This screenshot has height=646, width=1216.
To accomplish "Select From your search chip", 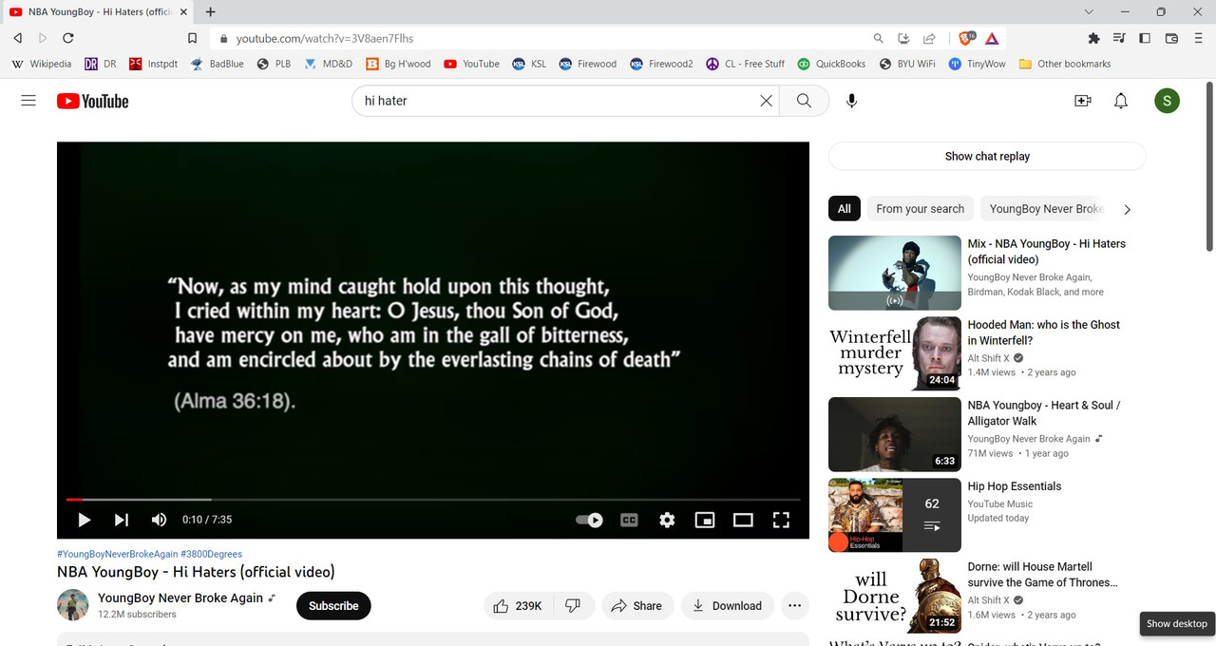I will tap(920, 209).
